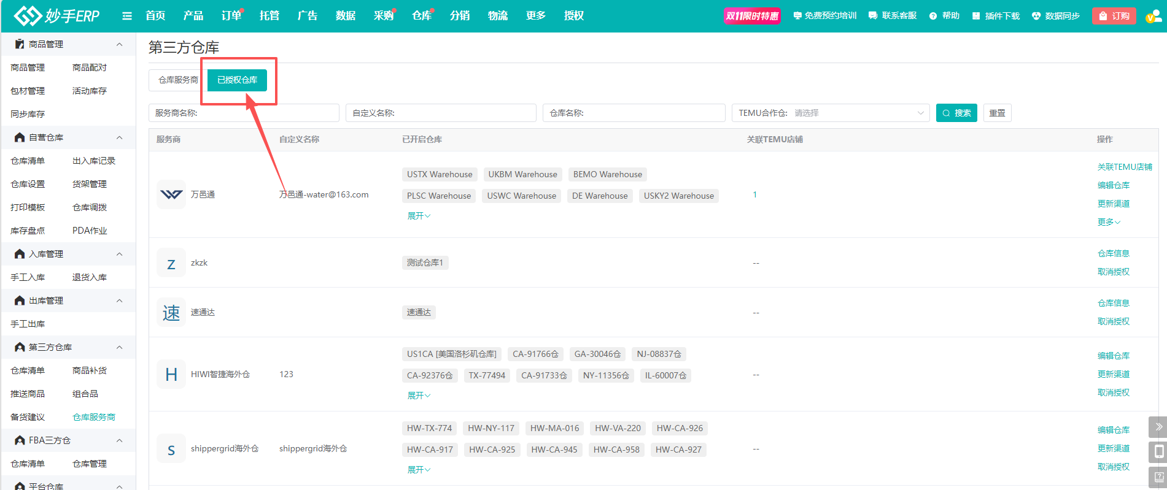
Task: Click the HIWI智捷海外仓 avatar icon
Action: pyautogui.click(x=171, y=374)
